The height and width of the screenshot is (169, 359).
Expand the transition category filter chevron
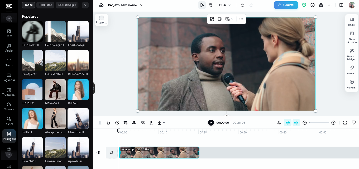(x=85, y=5)
